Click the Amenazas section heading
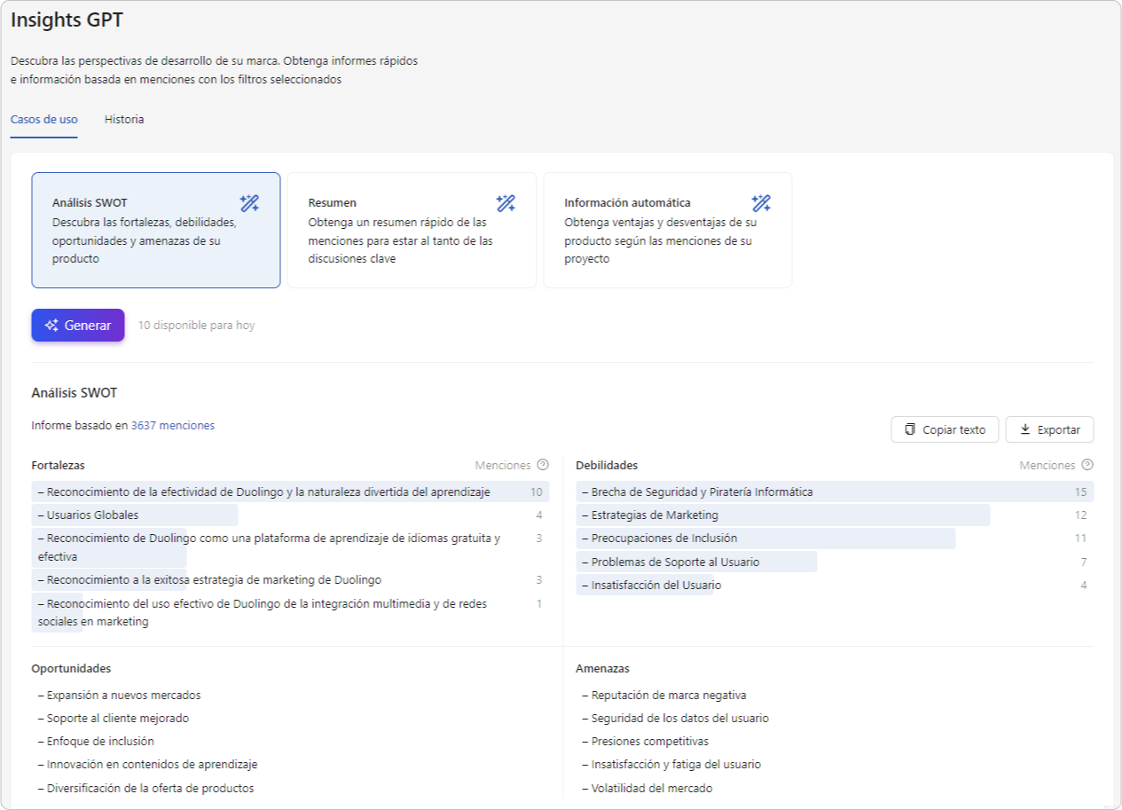Image resolution: width=1122 pixels, height=810 pixels. point(602,669)
